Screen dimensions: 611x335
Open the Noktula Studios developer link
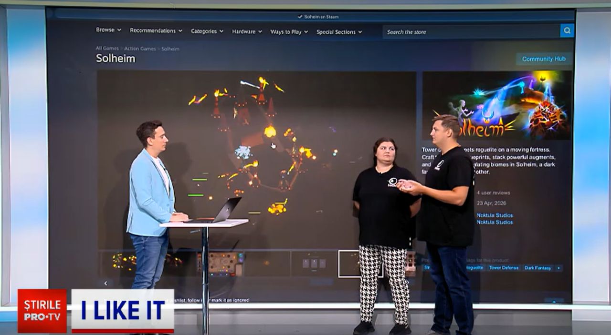coord(495,215)
